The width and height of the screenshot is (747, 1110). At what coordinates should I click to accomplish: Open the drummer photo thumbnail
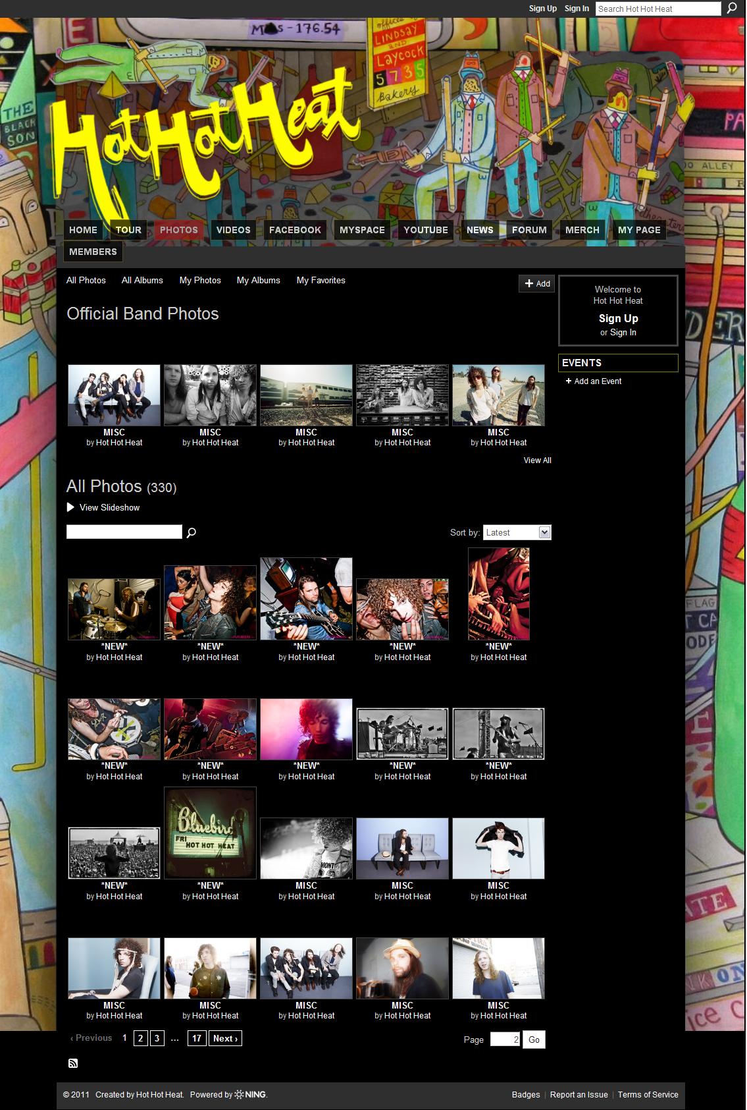(114, 609)
